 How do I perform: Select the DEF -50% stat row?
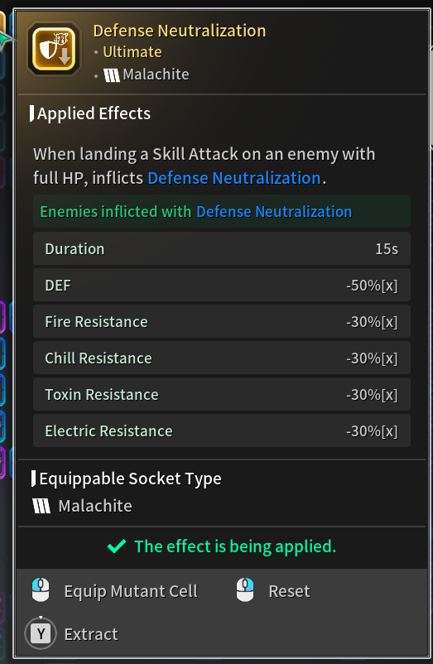click(x=222, y=285)
